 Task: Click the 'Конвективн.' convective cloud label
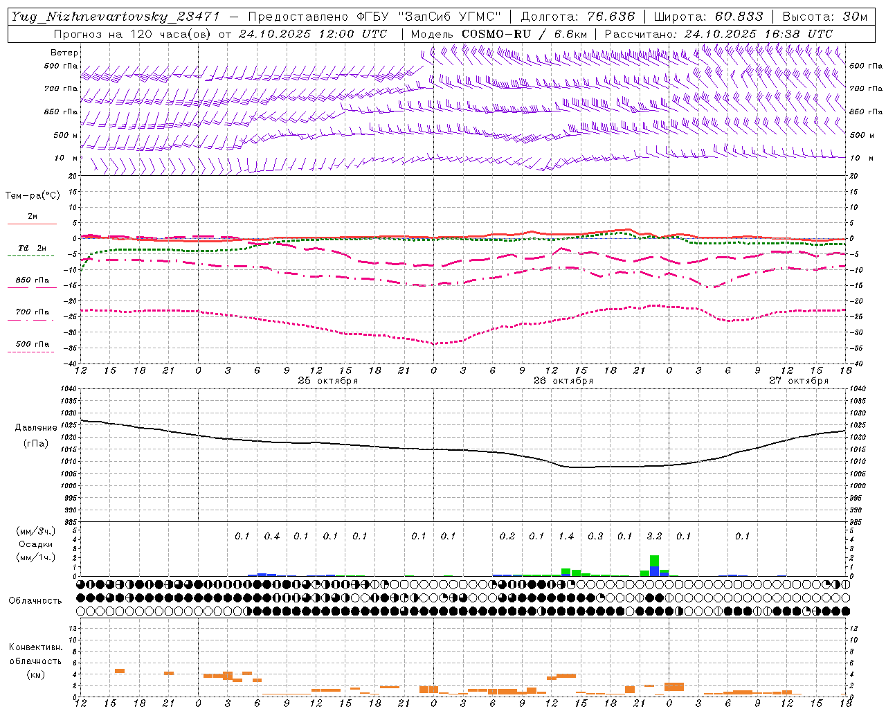pos(36,647)
